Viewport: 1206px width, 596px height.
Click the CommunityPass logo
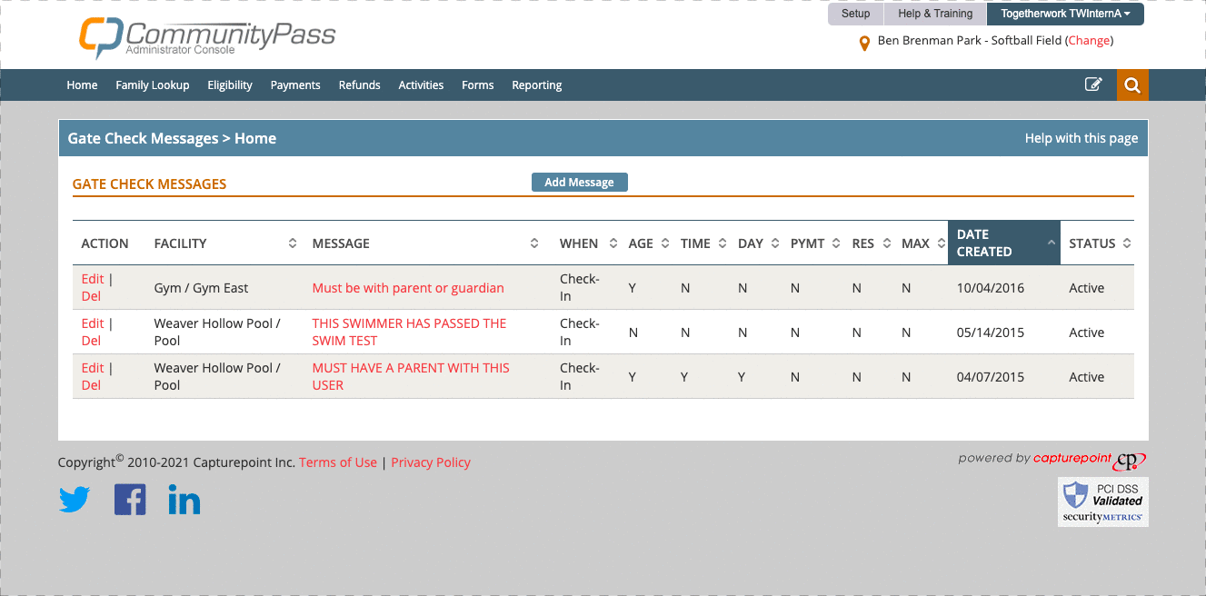pos(207,38)
